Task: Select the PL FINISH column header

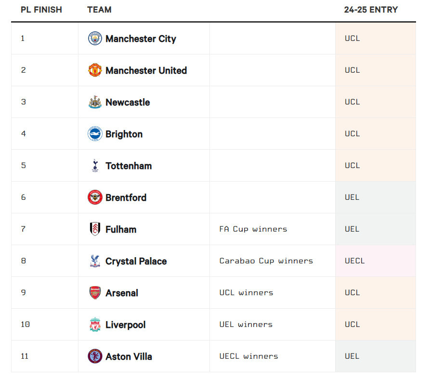Action: pyautogui.click(x=41, y=10)
